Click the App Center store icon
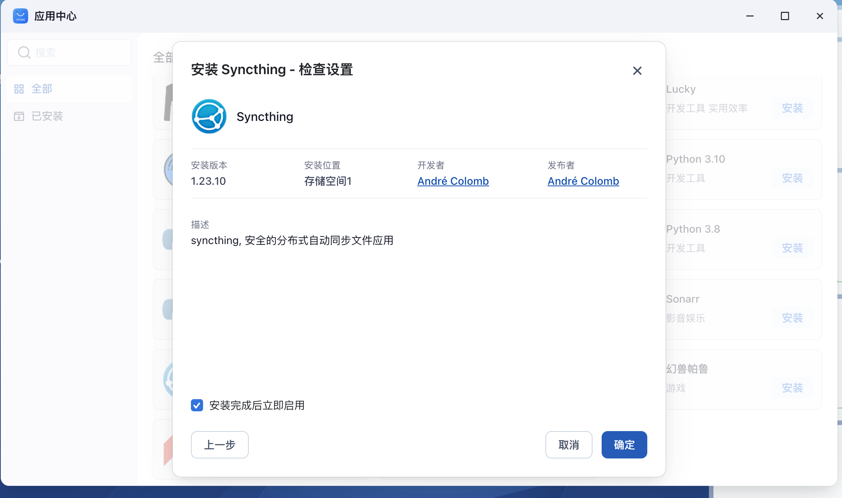 [21, 16]
